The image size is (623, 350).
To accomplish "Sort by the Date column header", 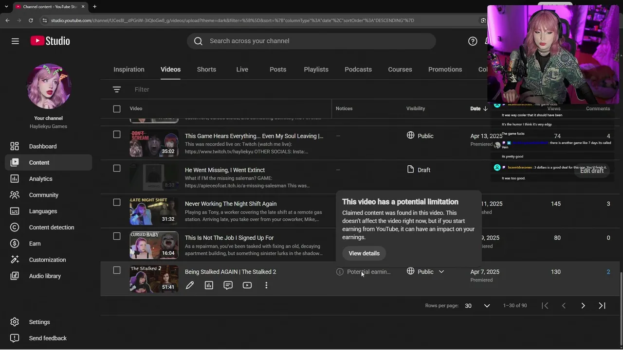I will [x=479, y=108].
